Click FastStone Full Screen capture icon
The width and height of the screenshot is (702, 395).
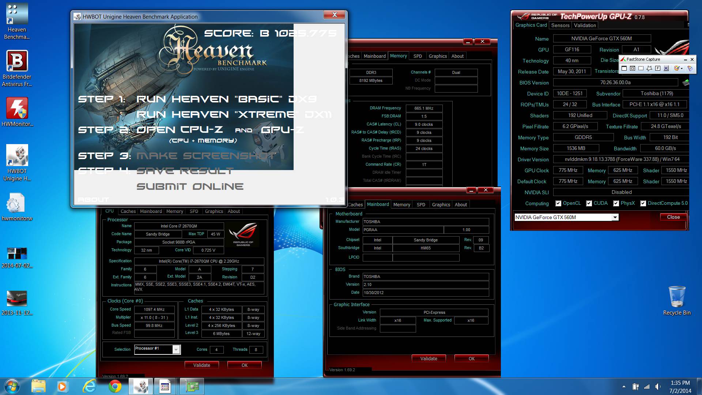click(658, 68)
